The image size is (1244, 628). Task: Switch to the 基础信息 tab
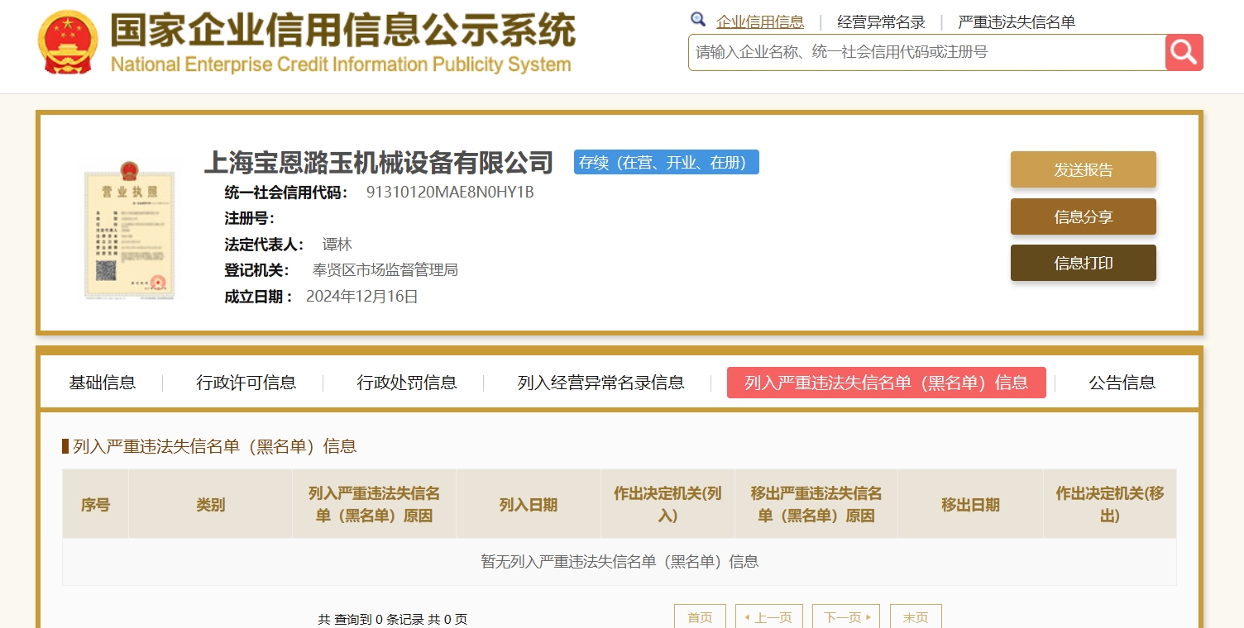103,383
